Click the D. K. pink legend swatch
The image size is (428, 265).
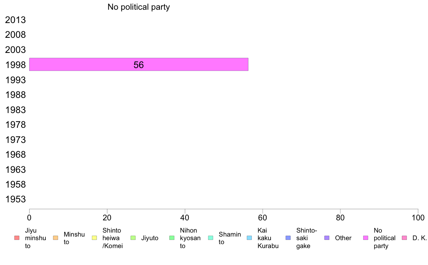click(x=404, y=238)
